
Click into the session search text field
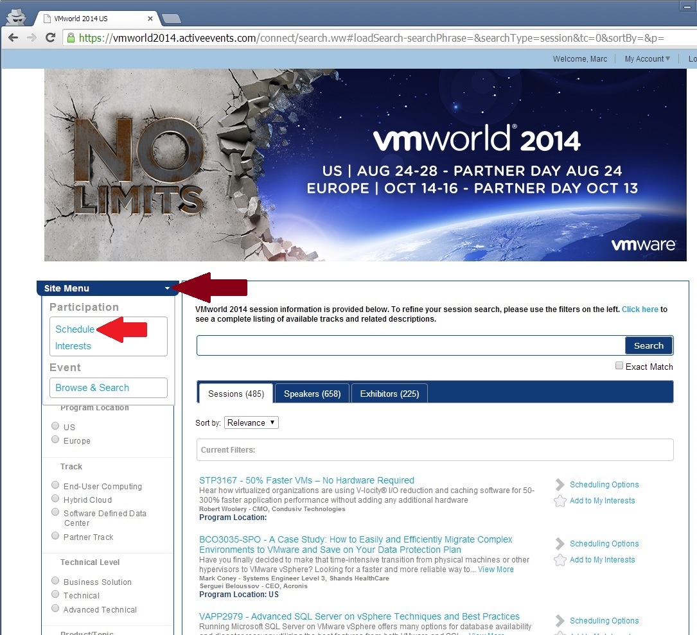(x=410, y=345)
